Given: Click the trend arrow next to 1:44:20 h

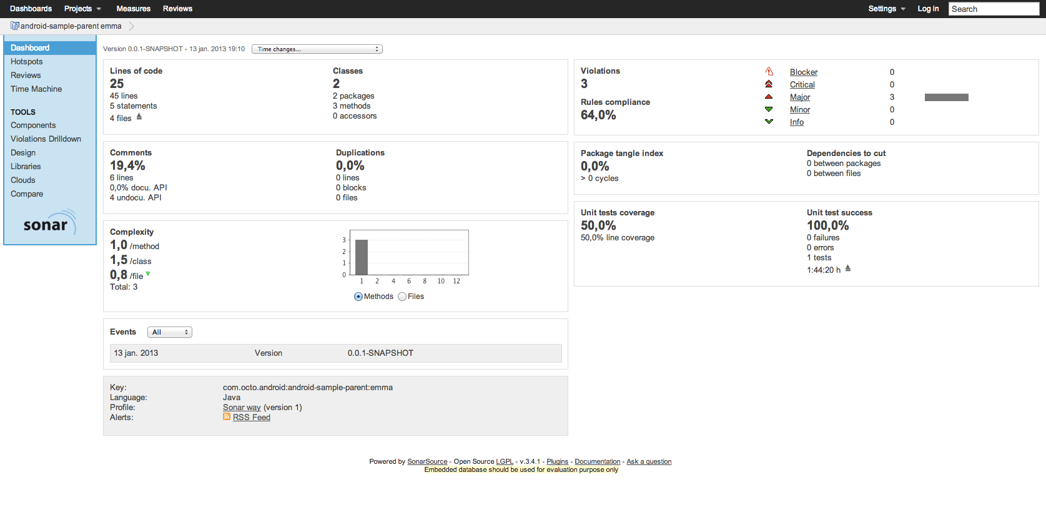Looking at the screenshot, I should point(848,268).
